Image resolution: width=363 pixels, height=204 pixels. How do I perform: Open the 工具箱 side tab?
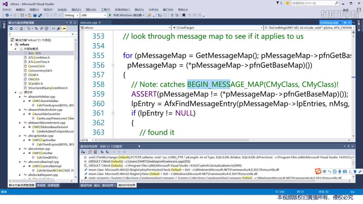(4, 24)
